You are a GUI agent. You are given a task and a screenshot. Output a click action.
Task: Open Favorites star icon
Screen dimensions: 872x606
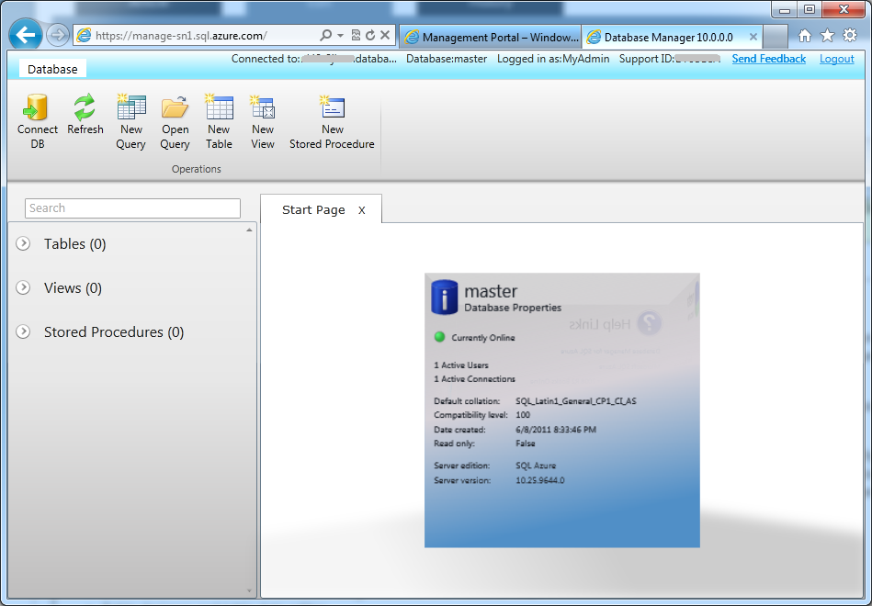(x=828, y=36)
